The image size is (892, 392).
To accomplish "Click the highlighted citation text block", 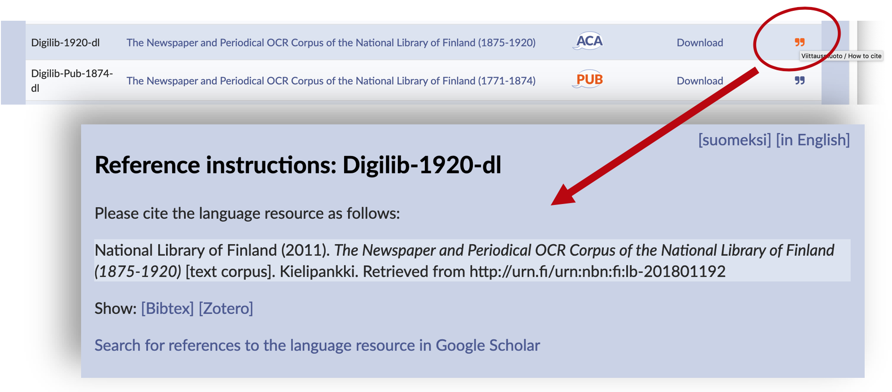I will (471, 261).
